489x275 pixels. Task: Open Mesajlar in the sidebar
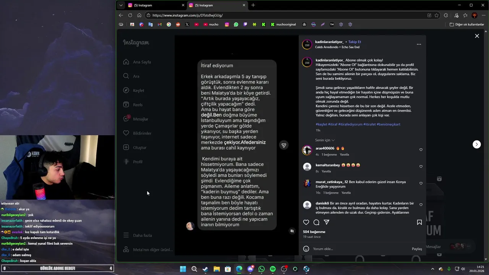coord(136,119)
